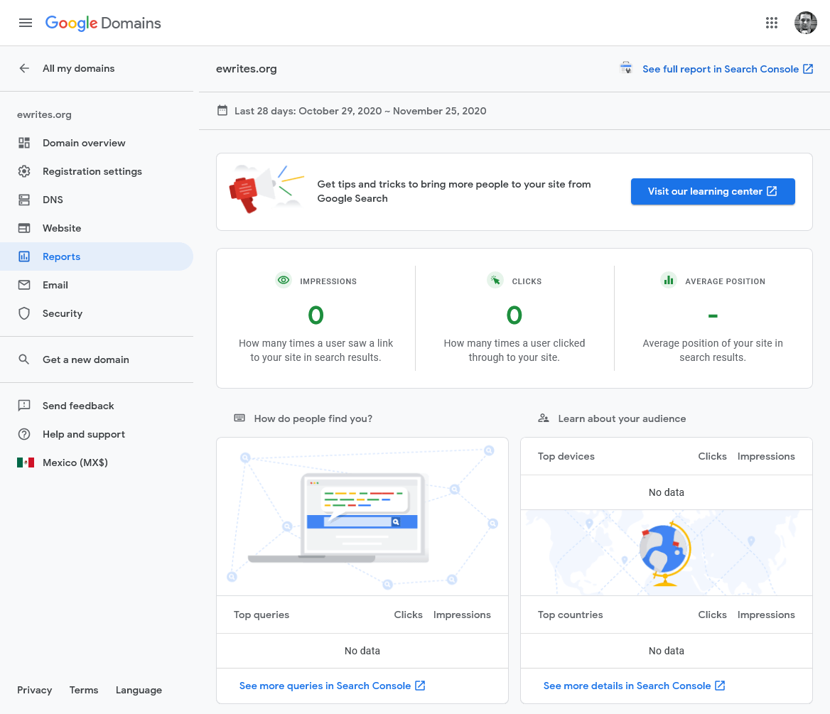Open Help and support
Screen dimensions: 830x714
(x=97, y=434)
